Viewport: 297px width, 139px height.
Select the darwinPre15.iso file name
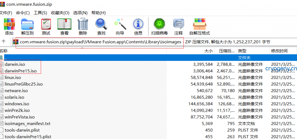click(x=21, y=71)
